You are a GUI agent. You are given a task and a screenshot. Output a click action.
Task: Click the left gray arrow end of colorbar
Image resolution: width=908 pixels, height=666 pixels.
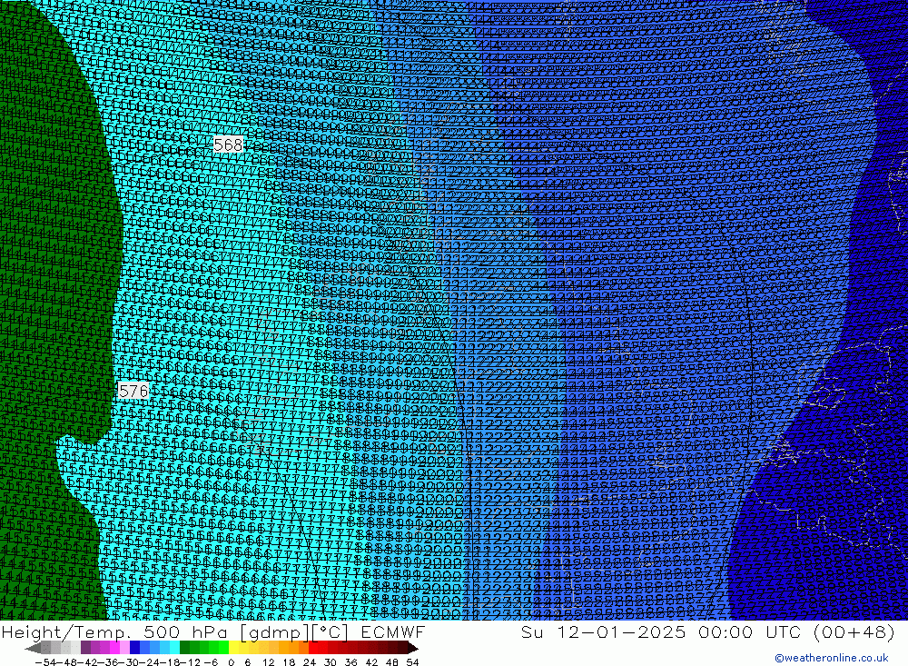[33, 648]
